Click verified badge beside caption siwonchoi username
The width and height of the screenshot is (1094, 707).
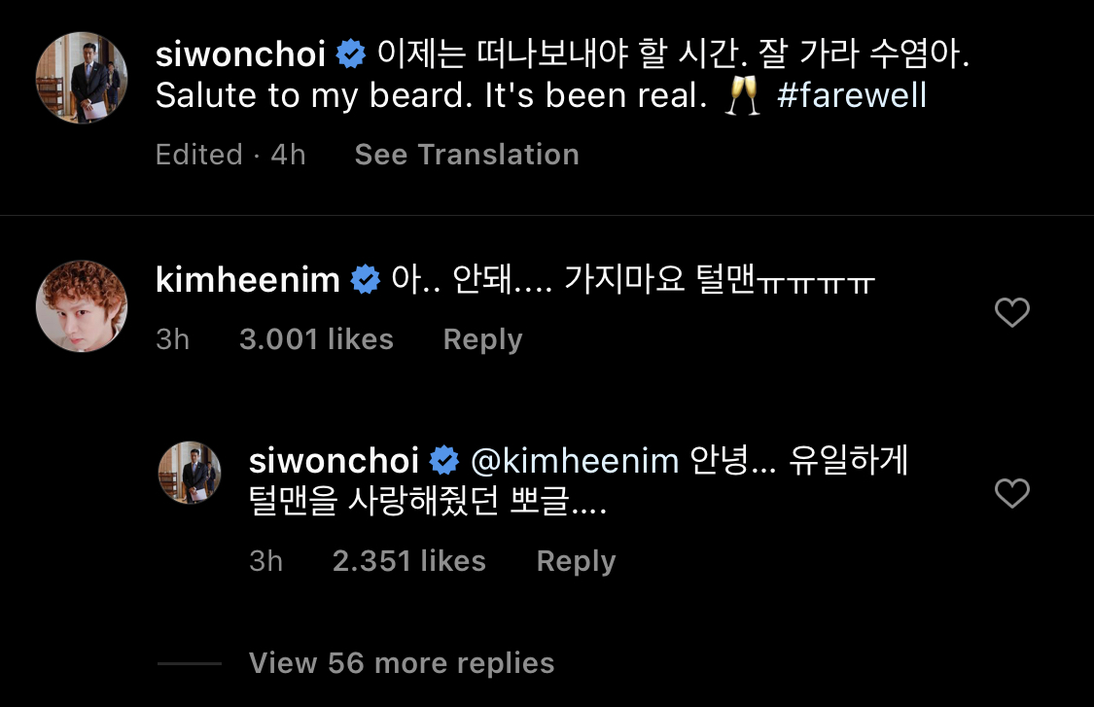click(350, 53)
